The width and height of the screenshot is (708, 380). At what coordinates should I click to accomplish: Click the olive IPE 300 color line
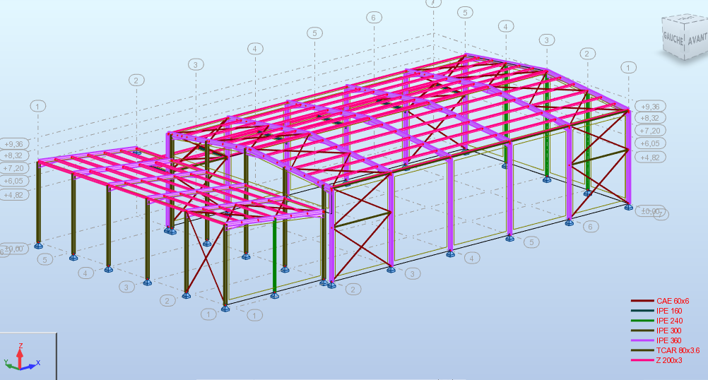point(642,331)
